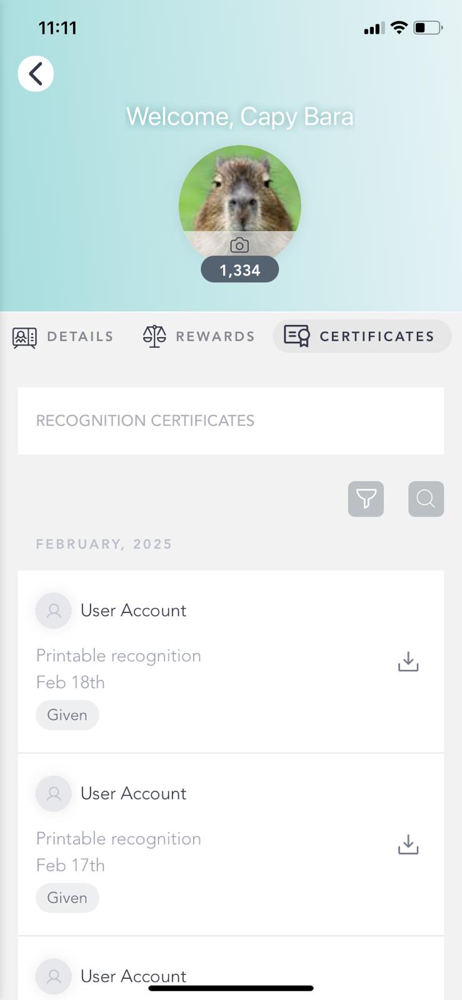
Task: Download the Feb 17th certificate
Action: click(x=408, y=844)
